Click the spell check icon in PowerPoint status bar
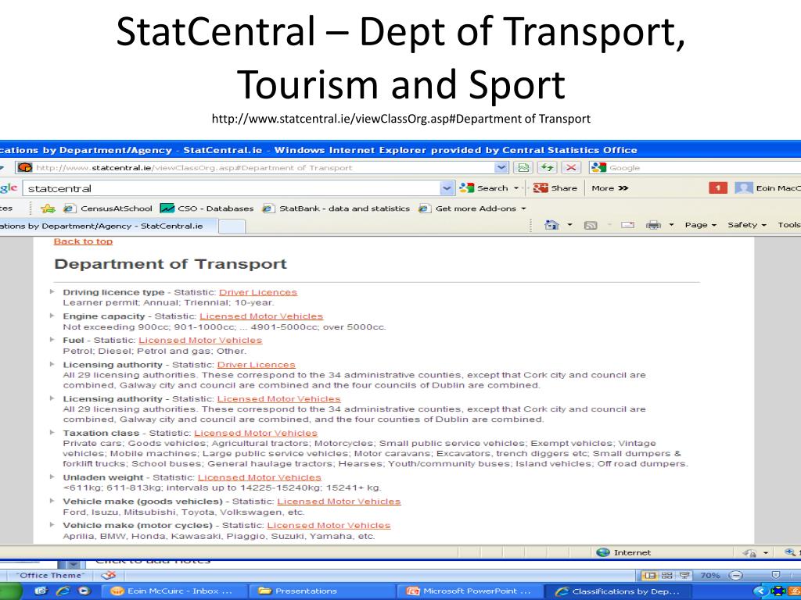 [x=108, y=576]
